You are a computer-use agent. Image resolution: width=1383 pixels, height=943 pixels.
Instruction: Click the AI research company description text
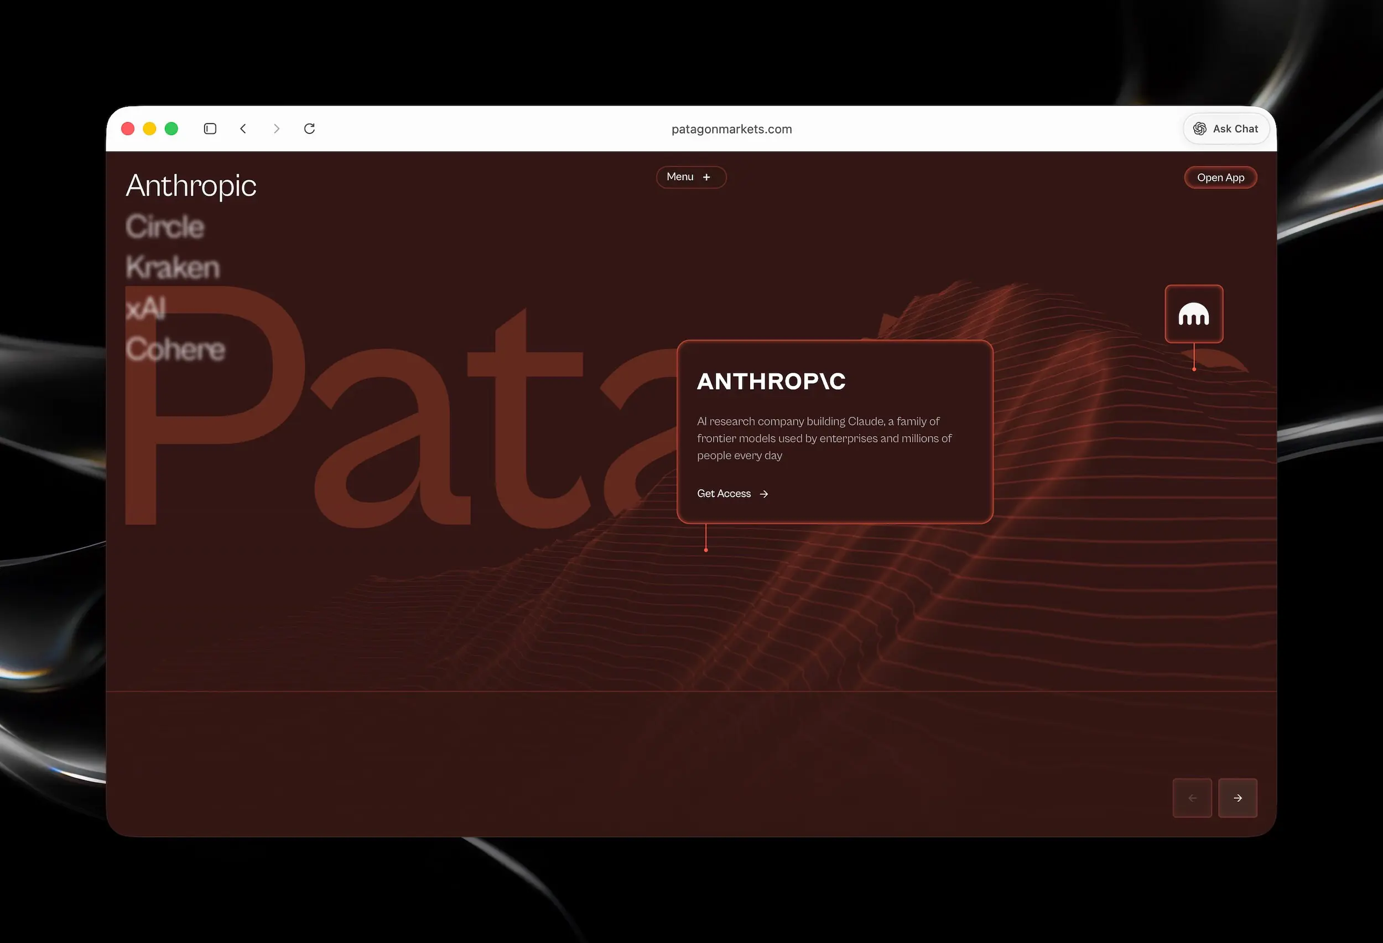pos(824,438)
